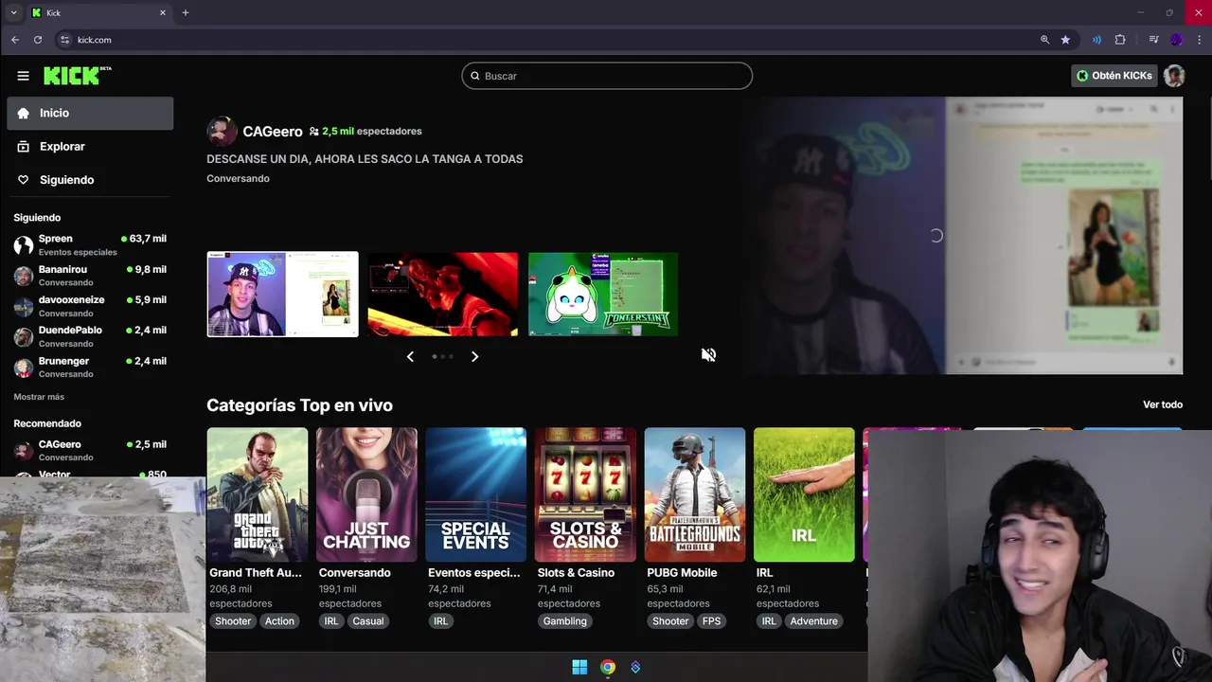Open the Windows Start button
Screen dimensions: 1212x682
point(579,667)
